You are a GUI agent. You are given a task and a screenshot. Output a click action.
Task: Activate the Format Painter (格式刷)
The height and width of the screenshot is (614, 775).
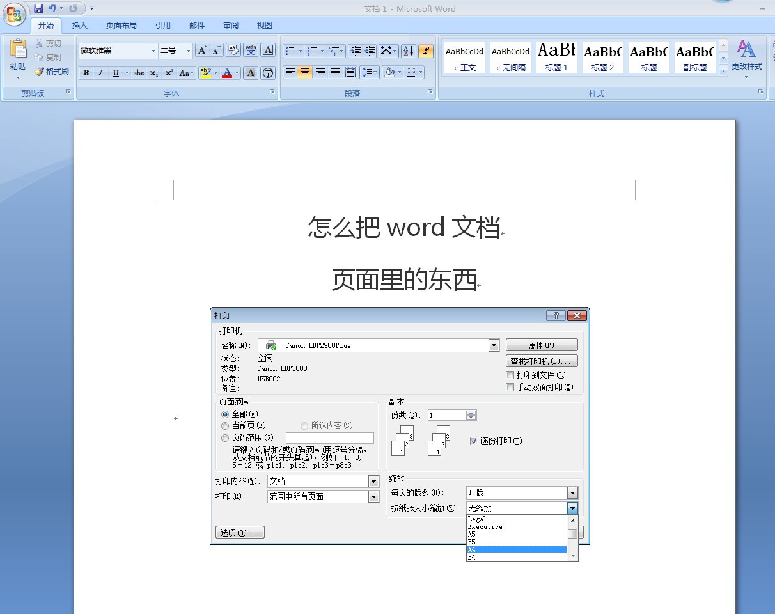pos(51,72)
